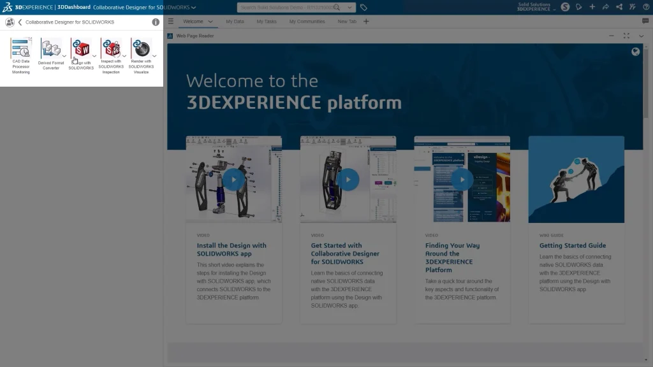Screen dimensions: 653x367
Task: Click the Web Page Reader widget icon
Action: point(170,36)
